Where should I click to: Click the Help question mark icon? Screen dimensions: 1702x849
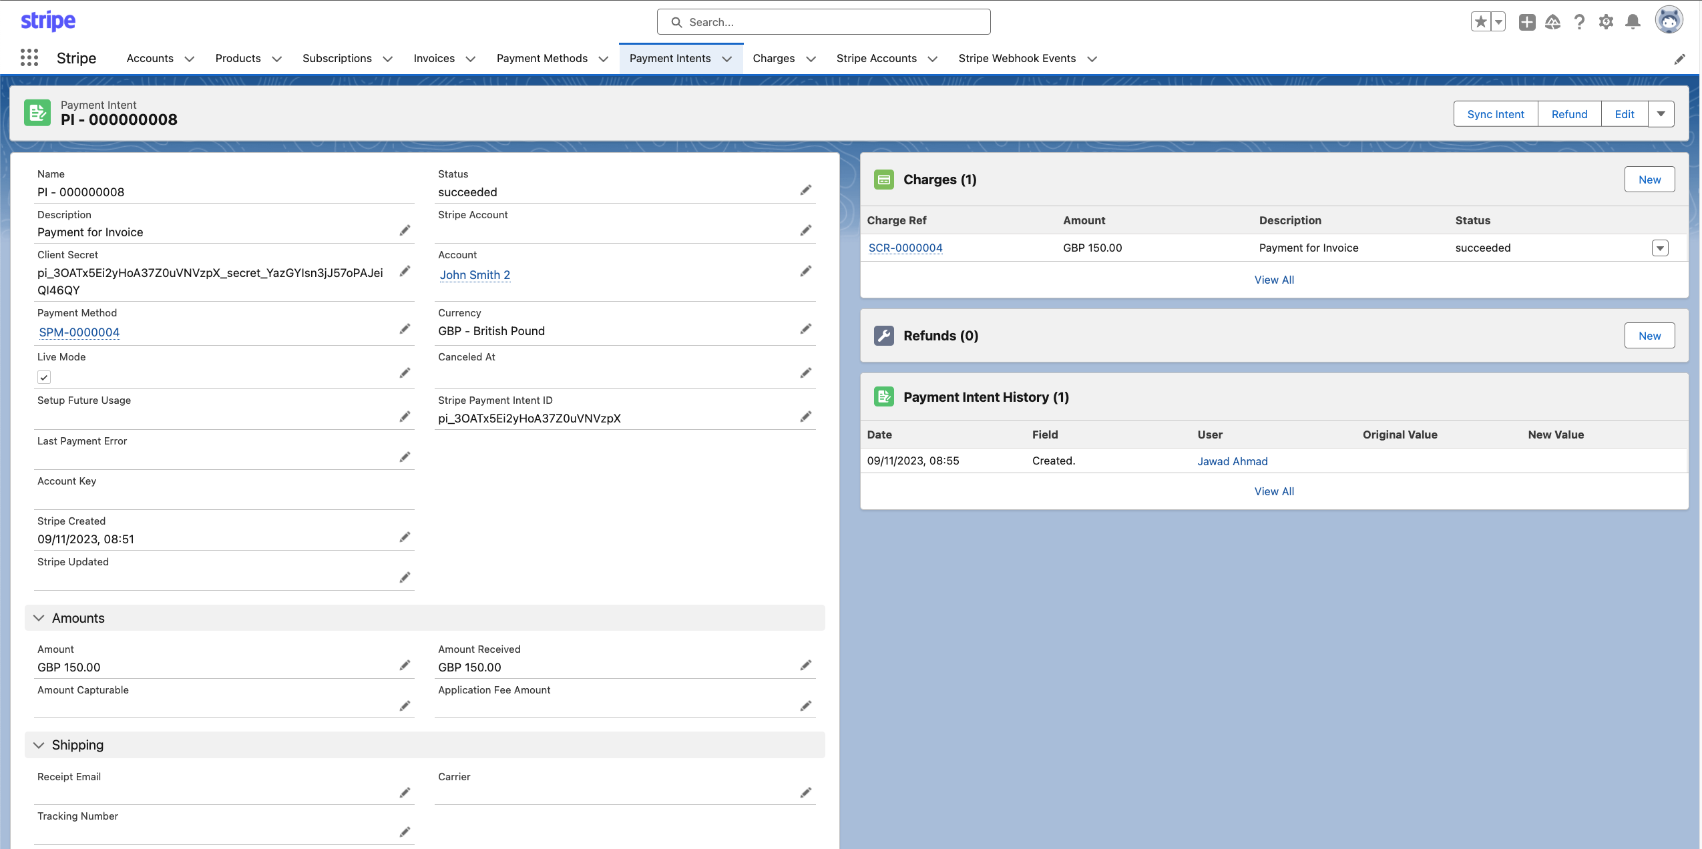click(x=1579, y=22)
